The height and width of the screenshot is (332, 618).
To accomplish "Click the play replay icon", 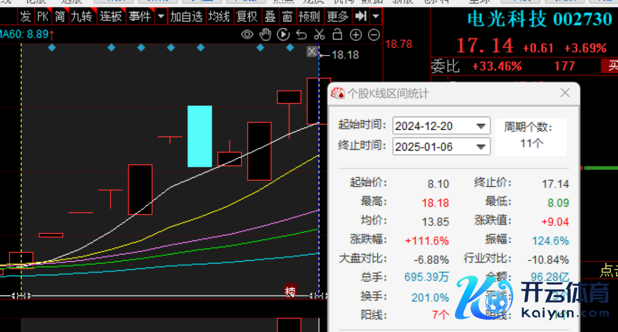I will point(283,35).
